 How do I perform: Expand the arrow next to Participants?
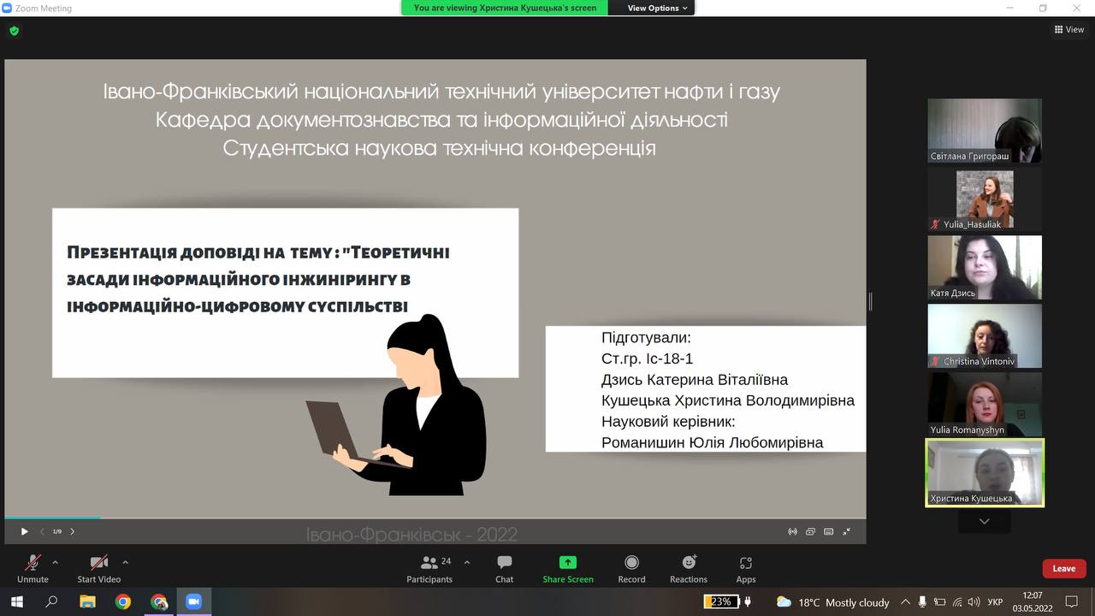(467, 562)
